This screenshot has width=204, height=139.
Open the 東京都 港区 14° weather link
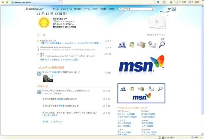pyautogui.click(x=60, y=19)
